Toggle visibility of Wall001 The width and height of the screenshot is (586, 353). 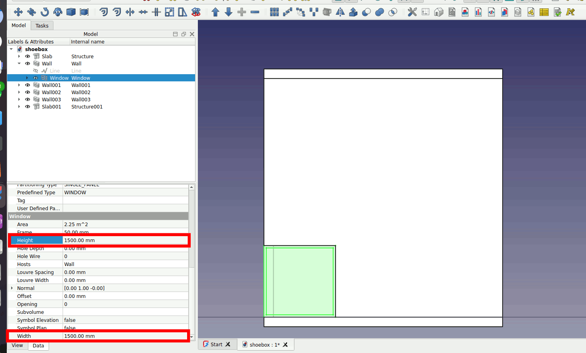click(x=28, y=85)
